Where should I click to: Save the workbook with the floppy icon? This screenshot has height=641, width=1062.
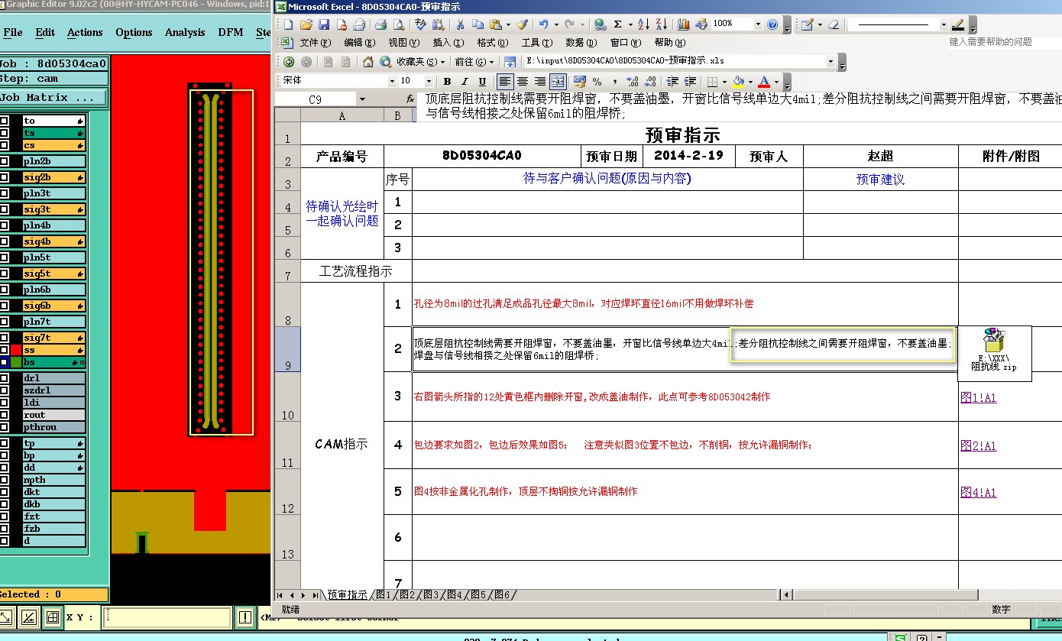pos(323,24)
